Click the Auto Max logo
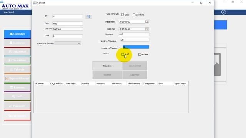The image size is (246, 138). pos(15,6)
